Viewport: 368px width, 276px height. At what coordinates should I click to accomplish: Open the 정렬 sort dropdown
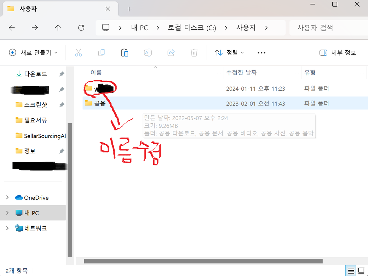click(x=229, y=53)
